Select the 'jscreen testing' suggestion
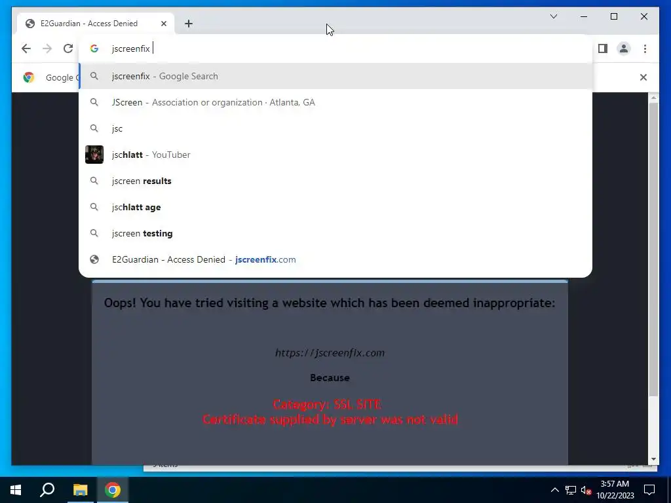Screen dimensions: 671x503 click(335, 233)
